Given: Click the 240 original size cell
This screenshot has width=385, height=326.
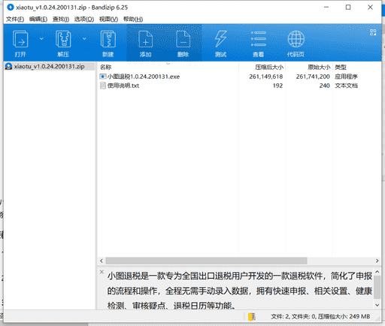Looking at the screenshot, I should [325, 86].
